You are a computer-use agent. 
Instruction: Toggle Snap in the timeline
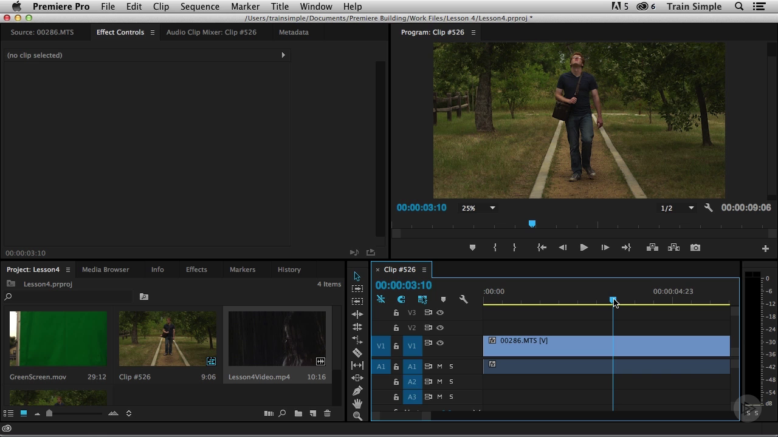point(401,299)
